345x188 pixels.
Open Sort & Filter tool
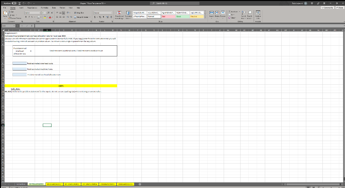point(244,14)
